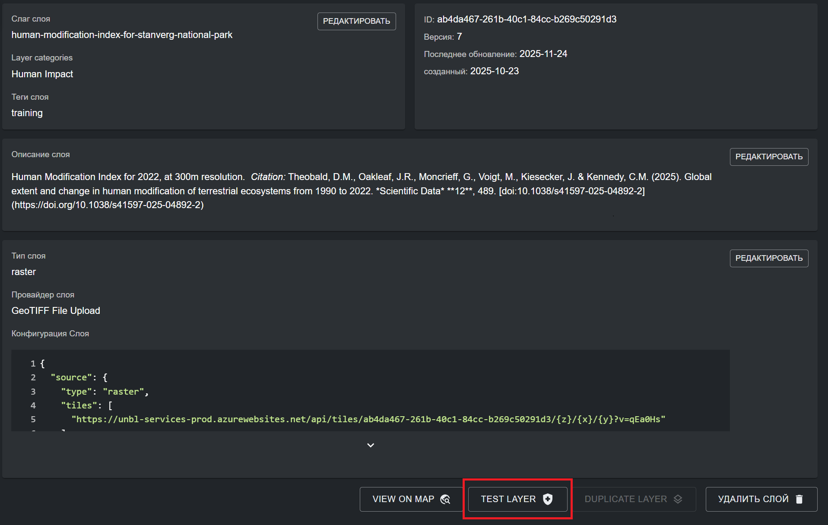Click the created date 2025-10-23
Viewport: 828px width, 525px height.
pyautogui.click(x=494, y=71)
